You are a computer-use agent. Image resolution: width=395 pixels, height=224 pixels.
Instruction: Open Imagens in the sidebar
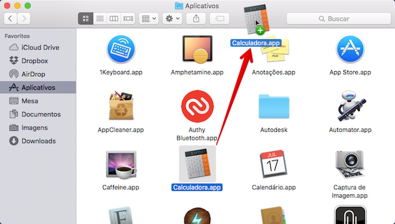click(x=38, y=128)
